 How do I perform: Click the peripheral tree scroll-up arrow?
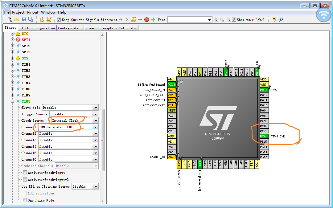click(x=102, y=35)
